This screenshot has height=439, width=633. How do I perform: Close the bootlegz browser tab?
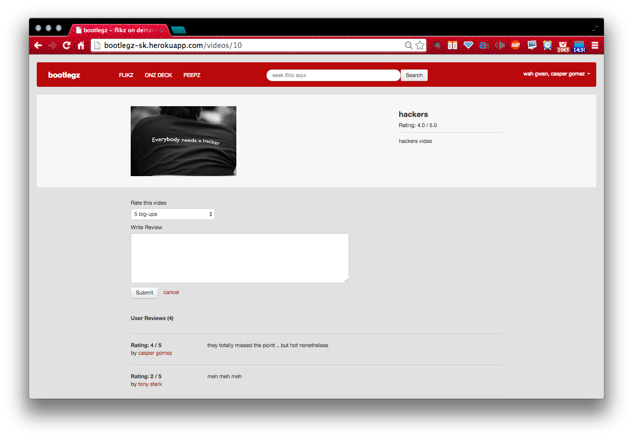coord(162,30)
